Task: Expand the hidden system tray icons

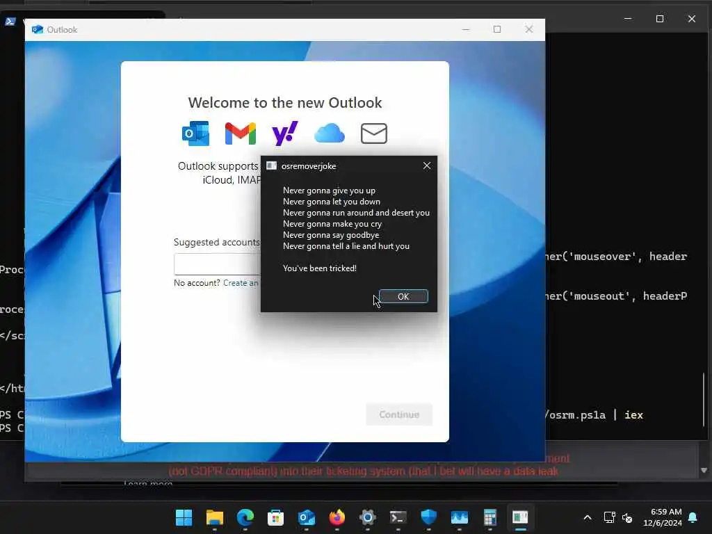Action: click(x=588, y=517)
